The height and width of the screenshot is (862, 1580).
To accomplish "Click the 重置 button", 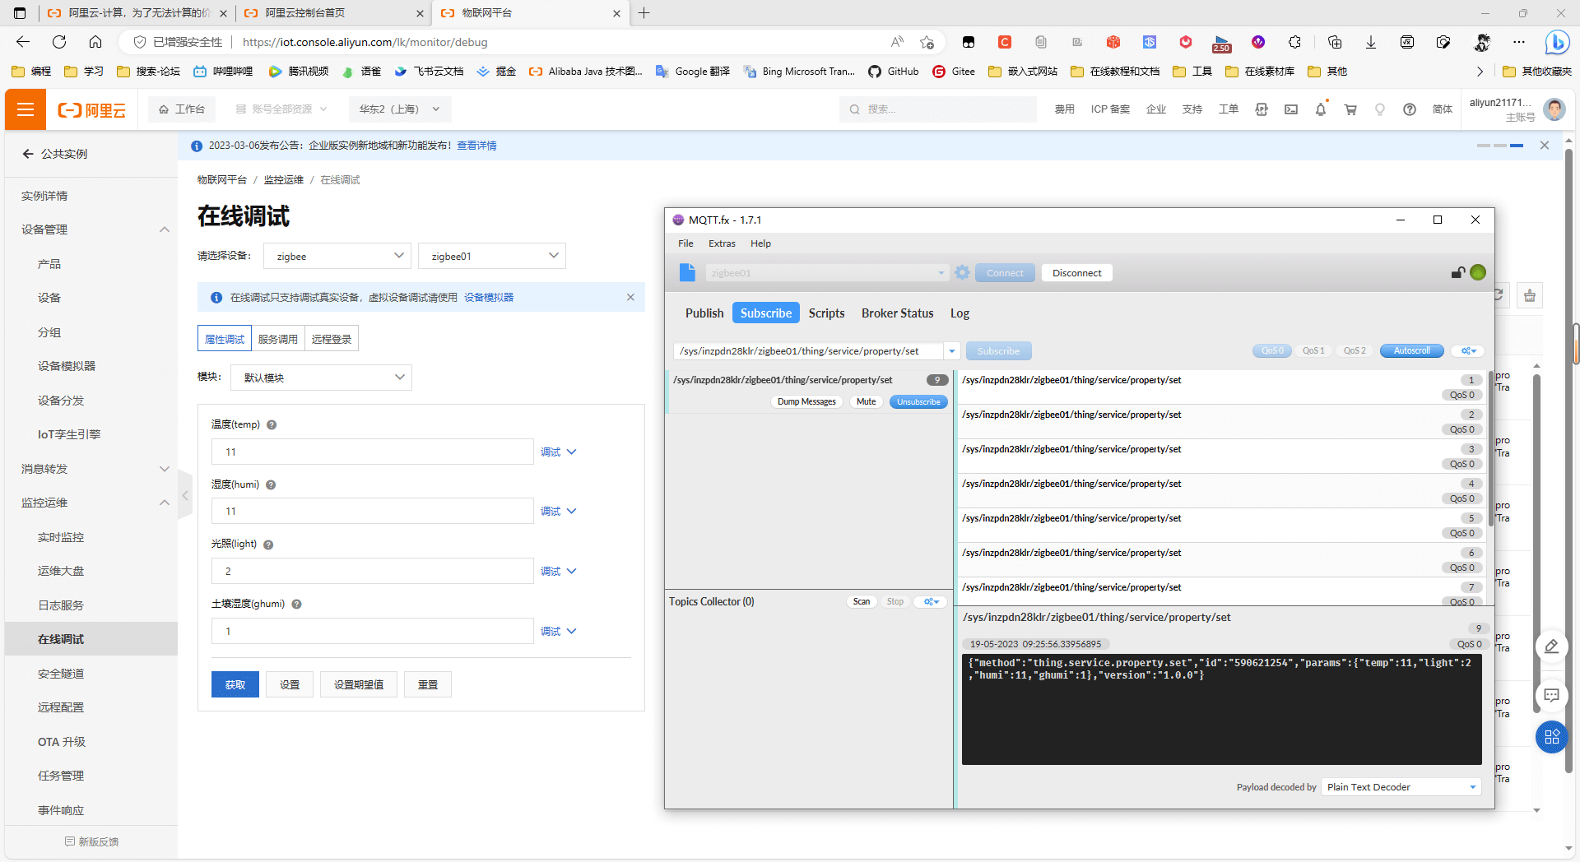I will point(428,684).
